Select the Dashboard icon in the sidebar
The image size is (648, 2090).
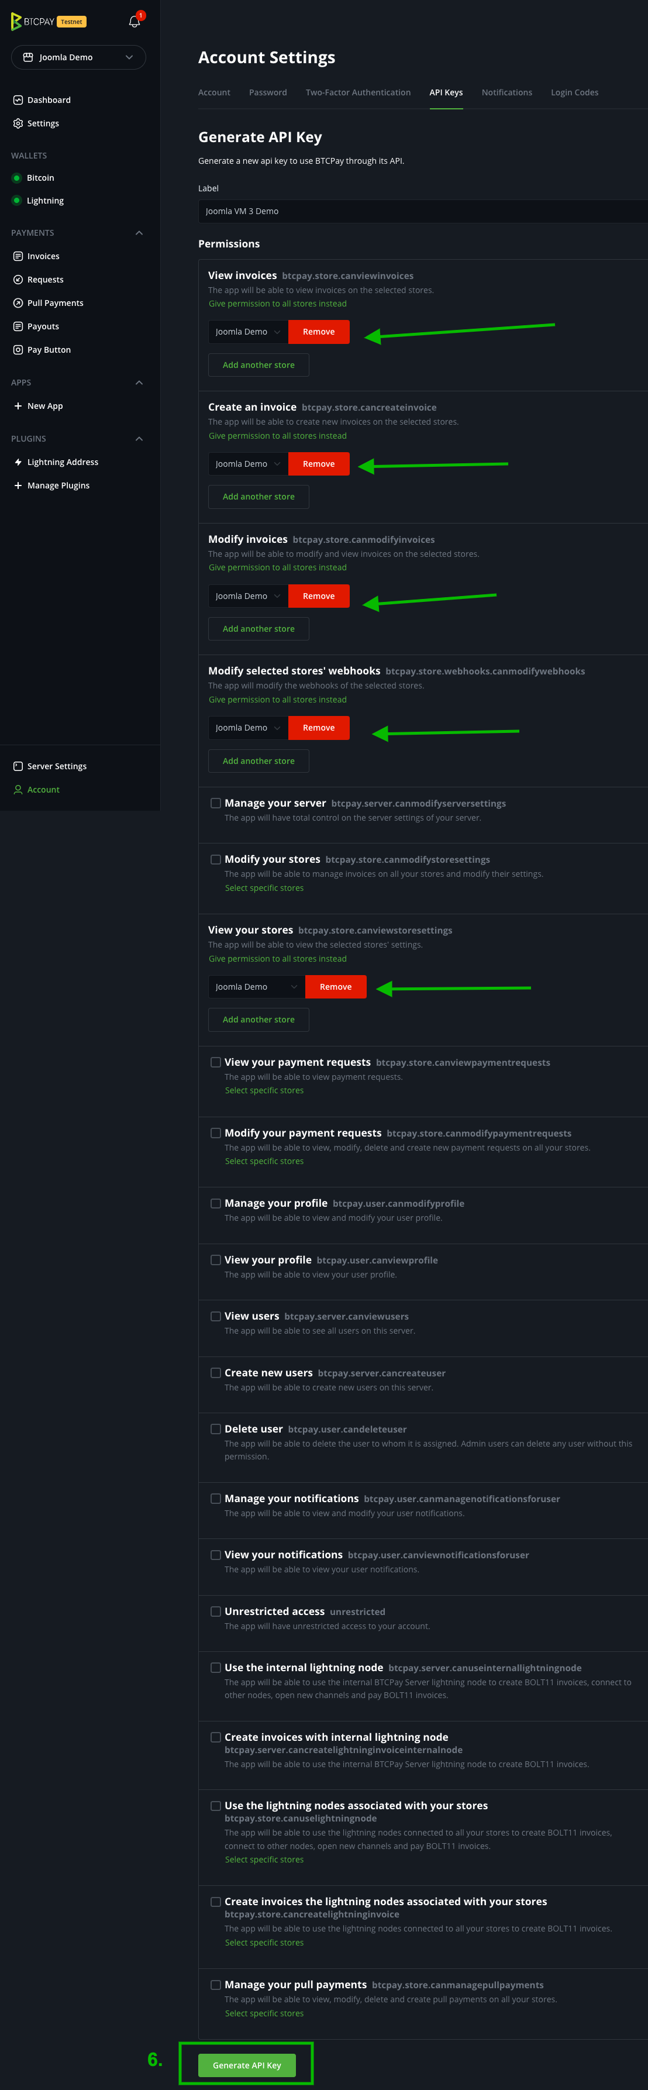click(18, 99)
